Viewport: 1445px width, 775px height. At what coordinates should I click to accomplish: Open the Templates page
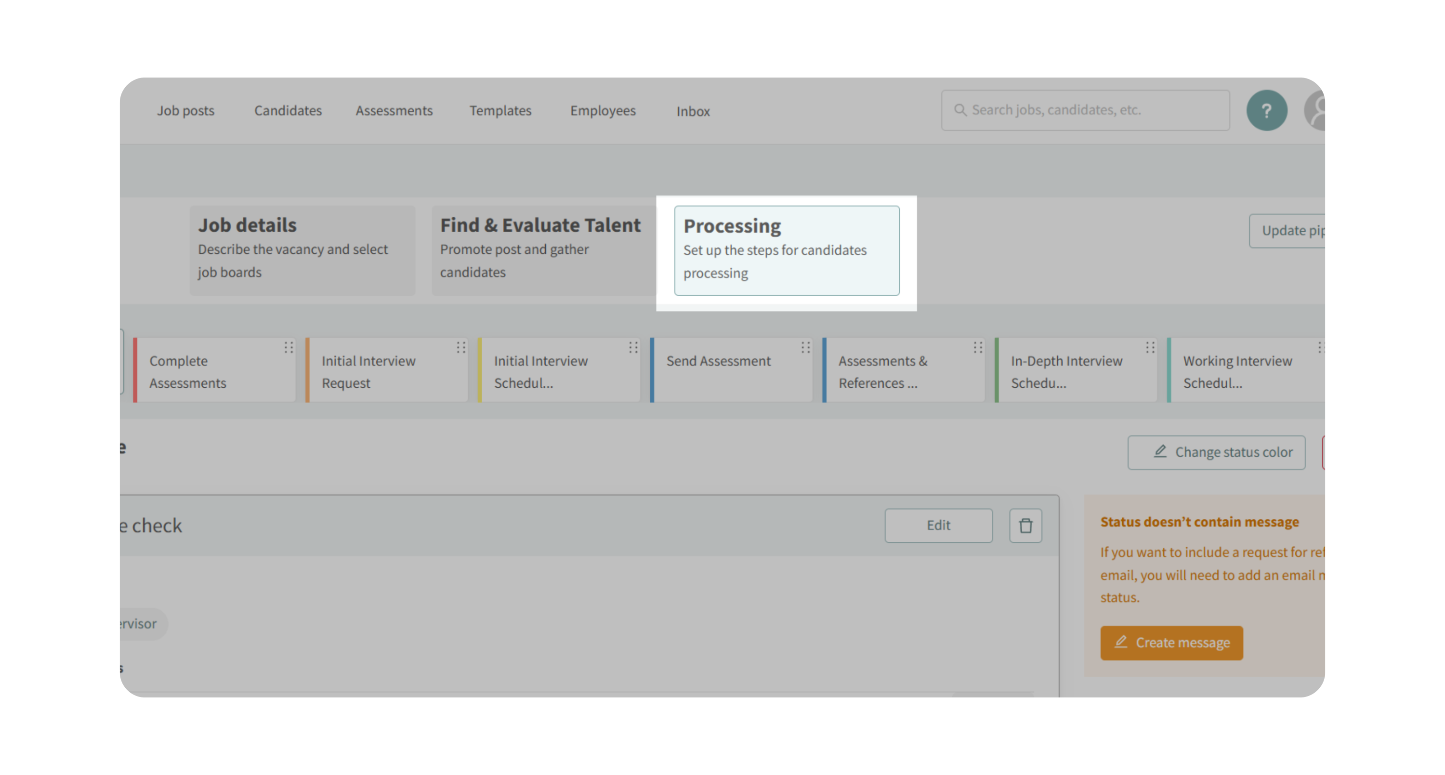click(500, 110)
